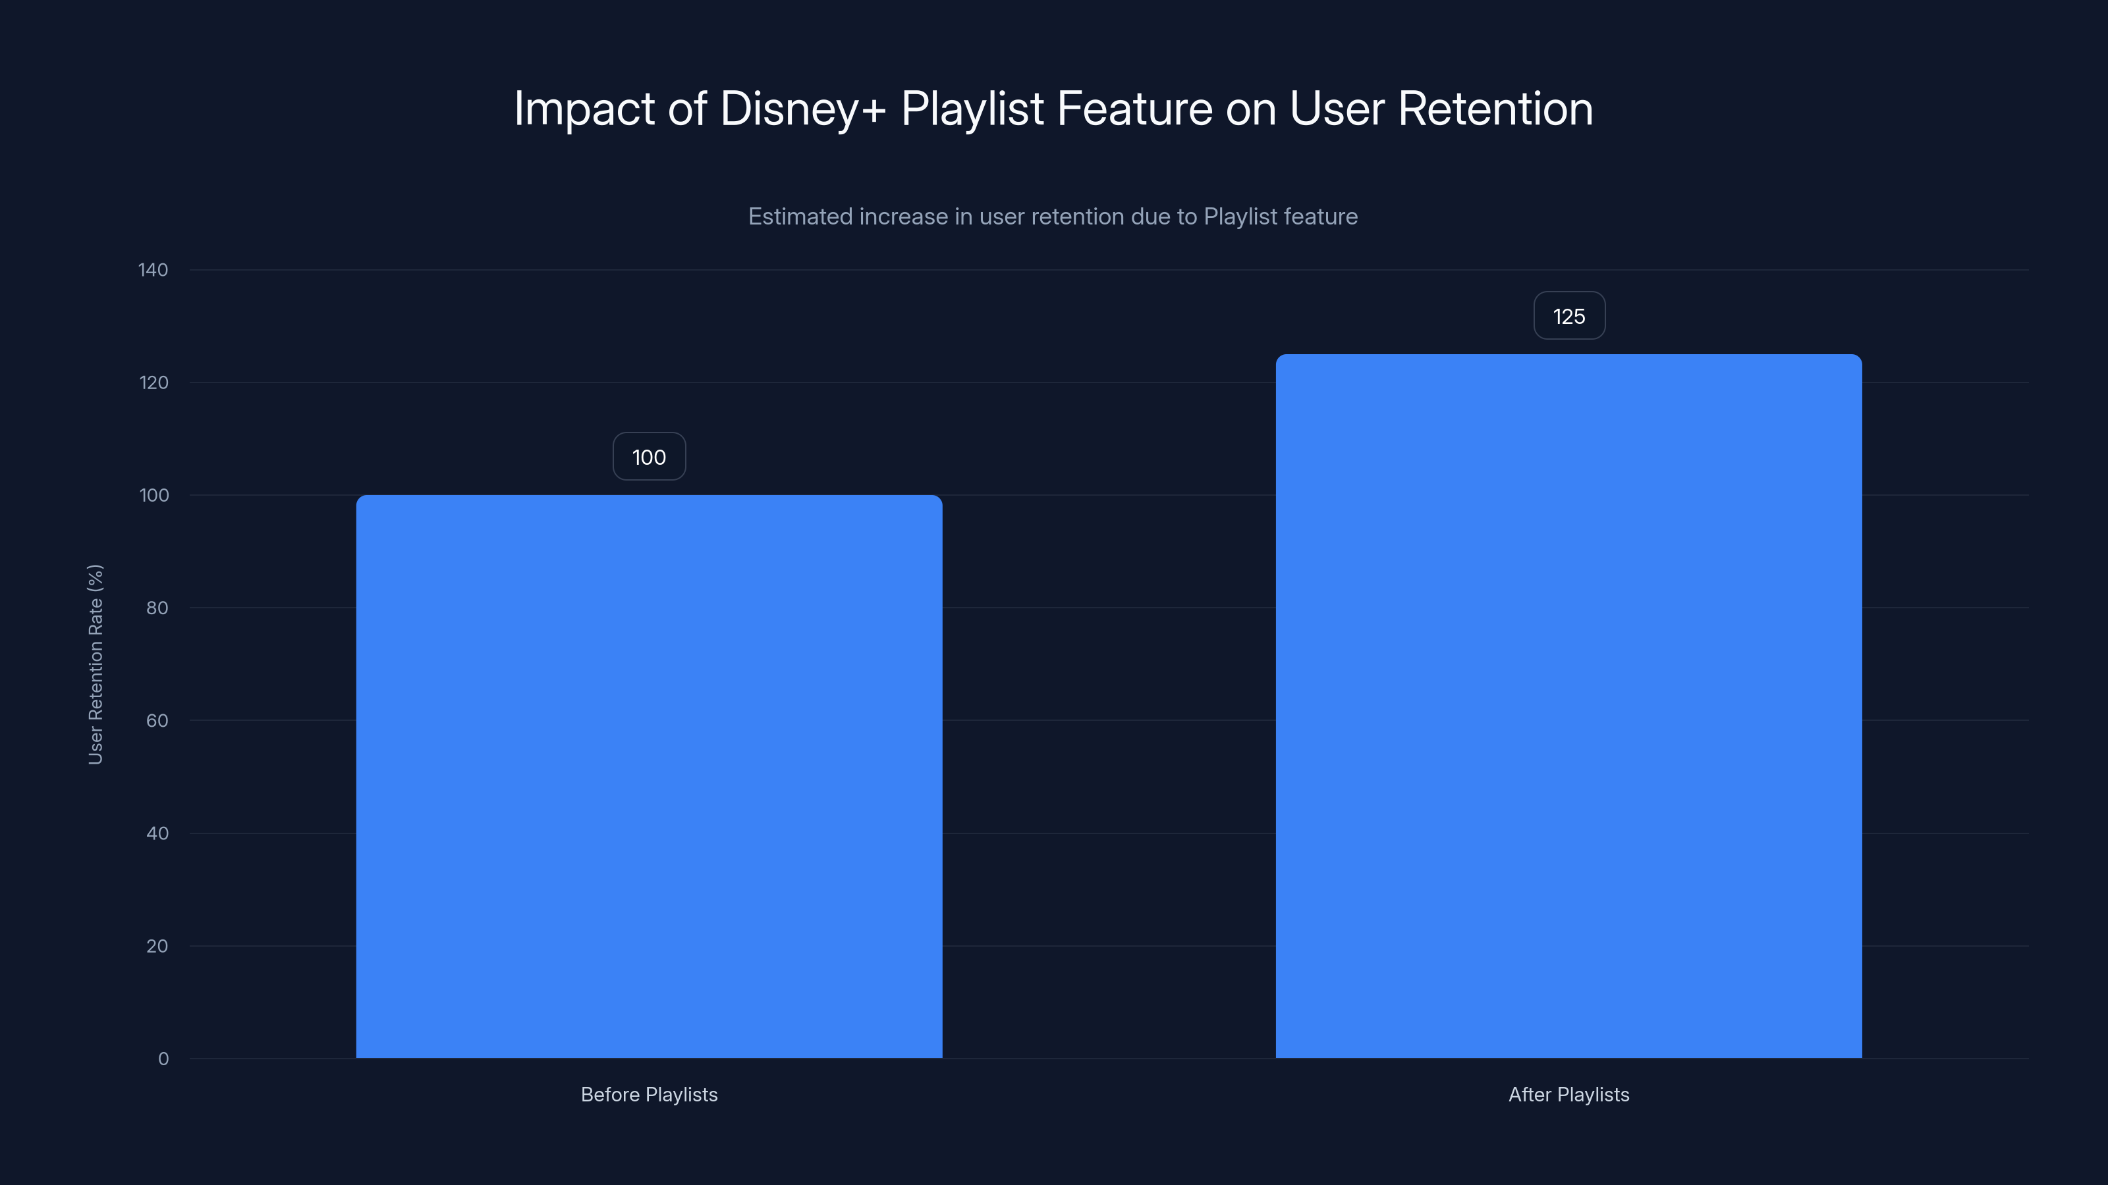Click the '125' value label above bar
The image size is (2108, 1185).
coord(1568,316)
